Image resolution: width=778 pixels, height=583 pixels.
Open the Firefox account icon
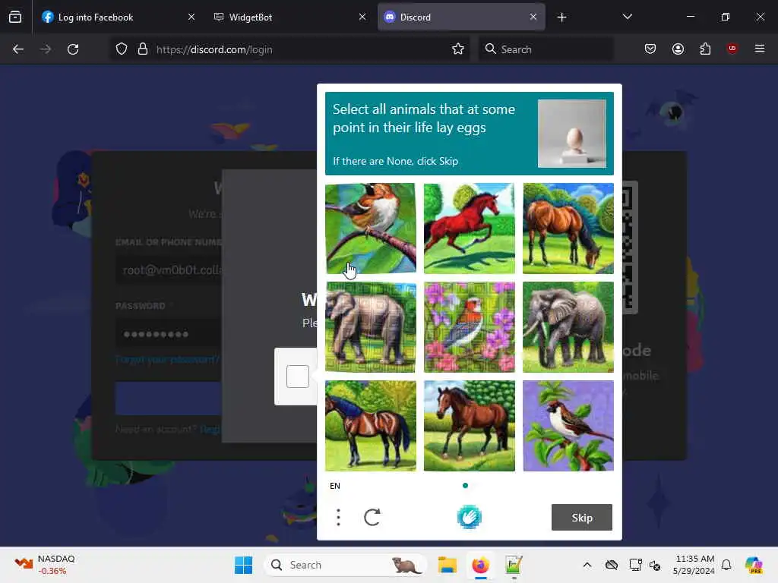678,49
